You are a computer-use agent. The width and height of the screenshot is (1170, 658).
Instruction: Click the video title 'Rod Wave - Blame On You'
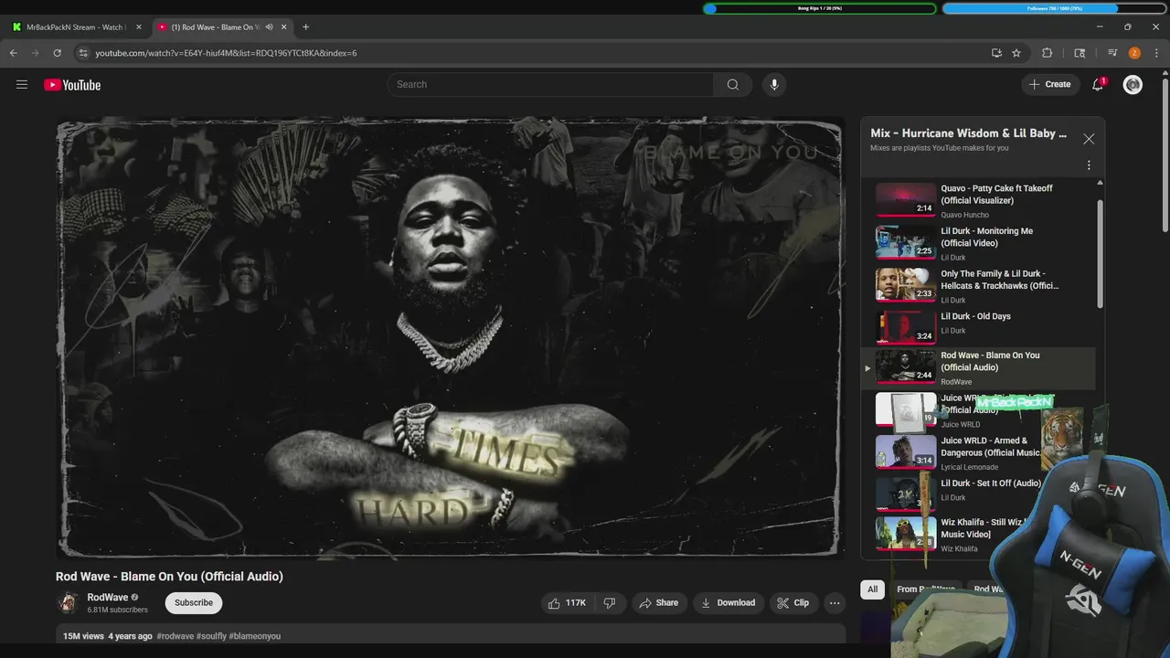pos(169,577)
